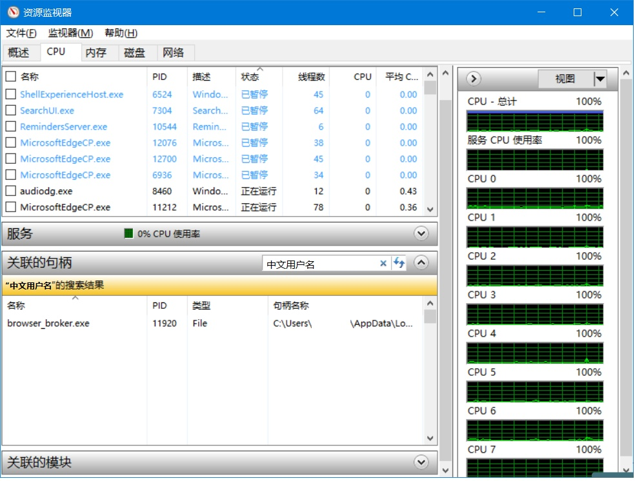This screenshot has width=635, height=481.
Task: Expand the 服务 section
Action: [x=421, y=233]
